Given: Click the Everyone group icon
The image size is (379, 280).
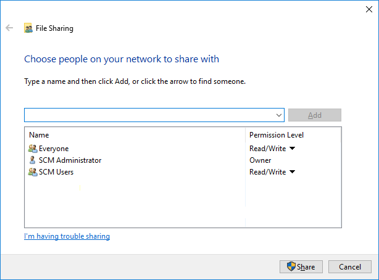Looking at the screenshot, I should tap(33, 149).
